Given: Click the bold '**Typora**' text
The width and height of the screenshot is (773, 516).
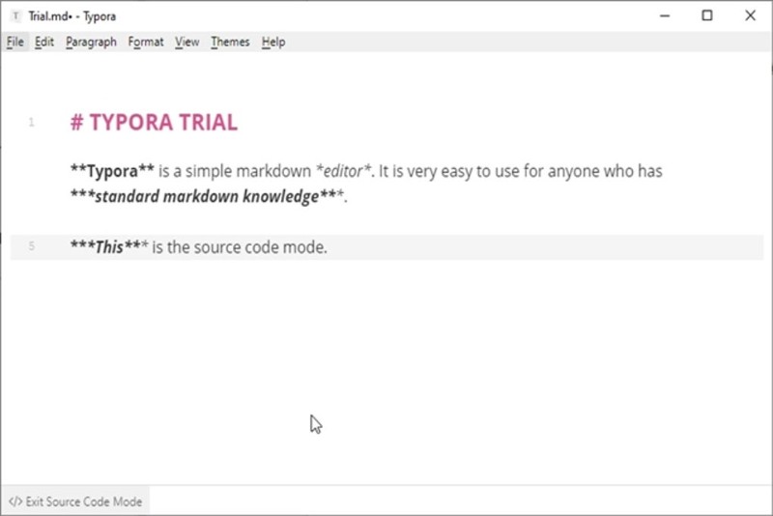Looking at the screenshot, I should 112,171.
